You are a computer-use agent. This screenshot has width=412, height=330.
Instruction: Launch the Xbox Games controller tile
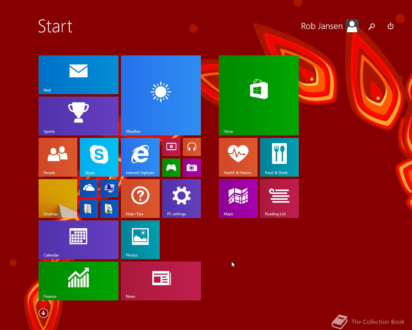171,168
